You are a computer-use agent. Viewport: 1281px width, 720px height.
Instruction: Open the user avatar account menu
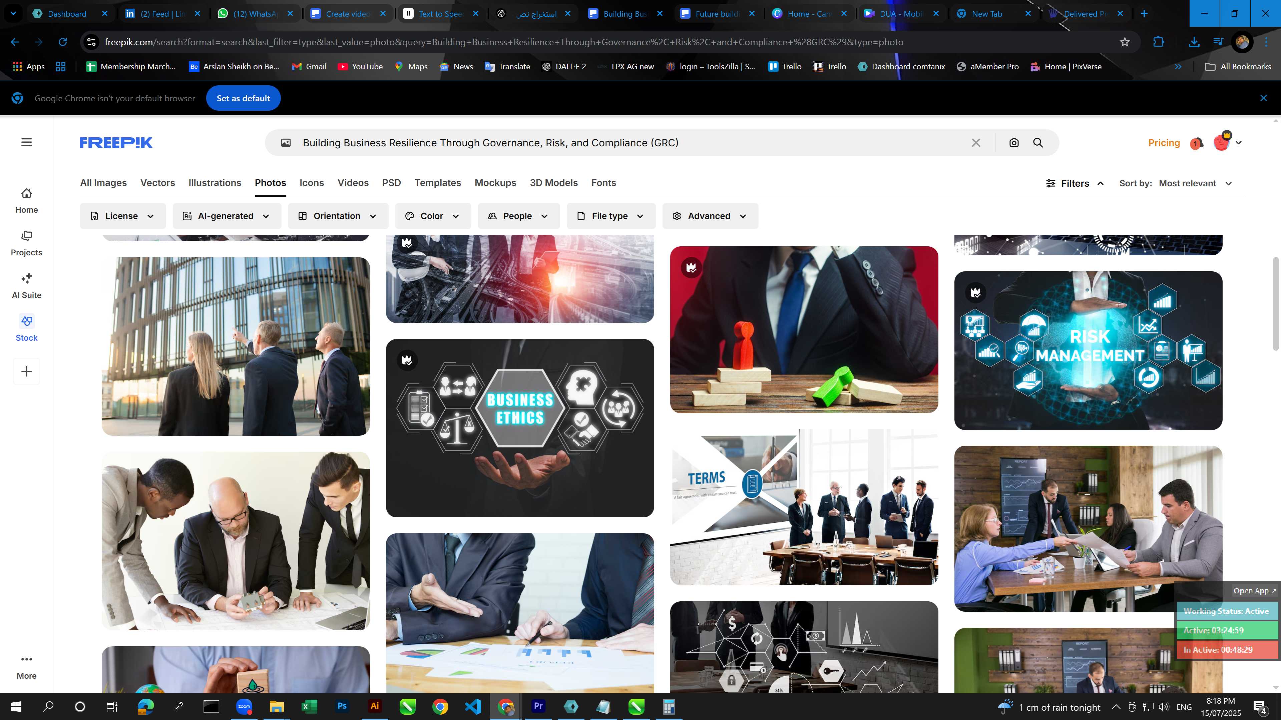1227,143
